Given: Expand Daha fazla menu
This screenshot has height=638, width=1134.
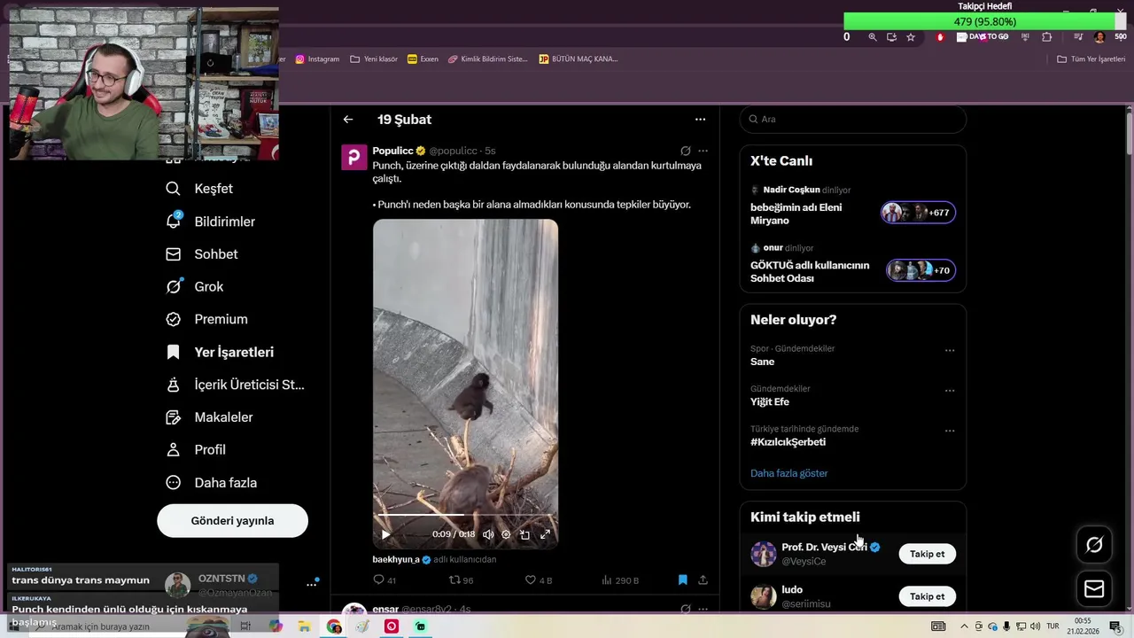Looking at the screenshot, I should 212,483.
